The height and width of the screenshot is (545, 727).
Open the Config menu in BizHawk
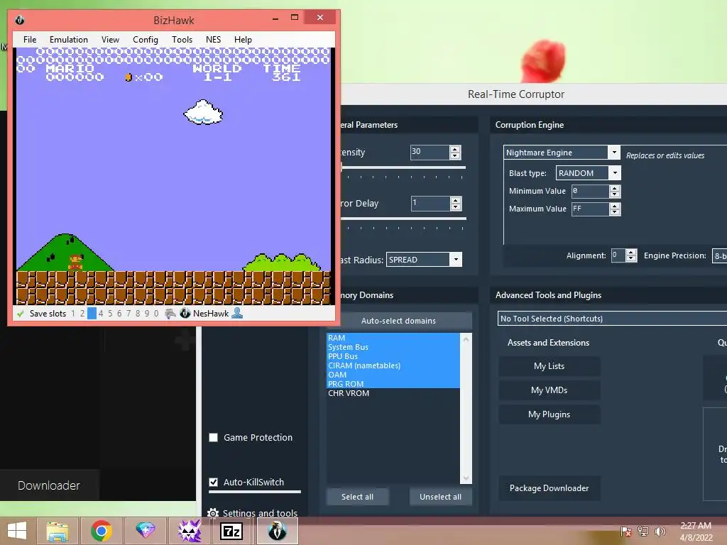point(146,40)
